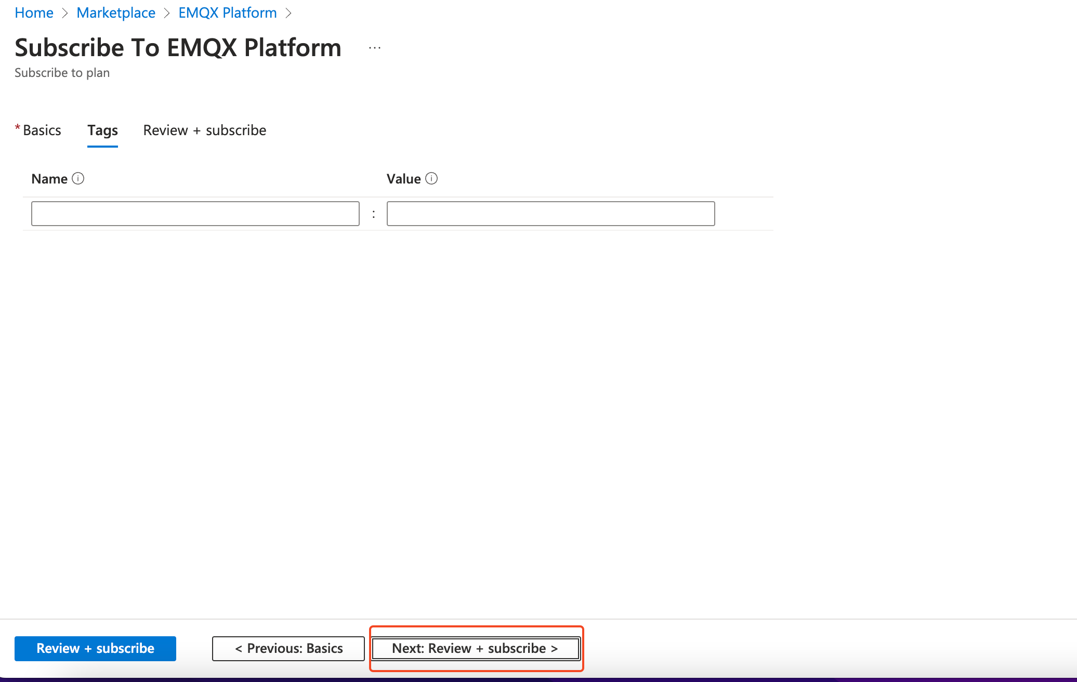Click the Value column header label
The height and width of the screenshot is (682, 1077).
(403, 179)
